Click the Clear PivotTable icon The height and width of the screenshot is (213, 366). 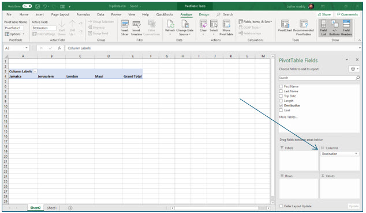pos(203,24)
